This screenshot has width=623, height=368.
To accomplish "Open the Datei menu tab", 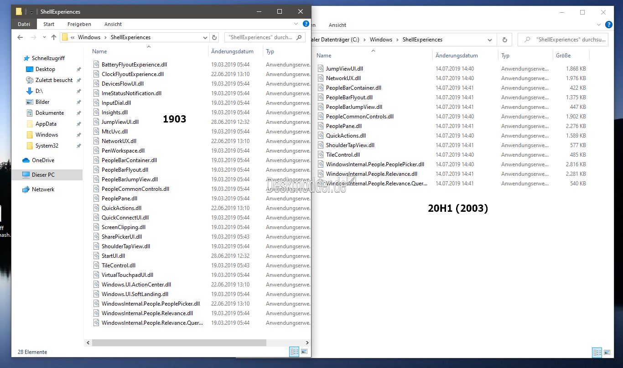I will [24, 24].
